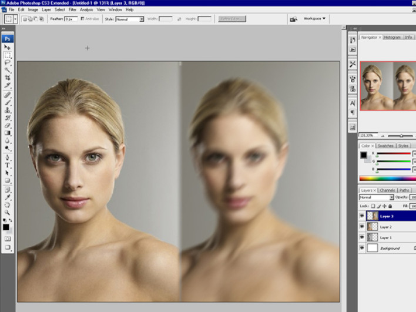Hide Layer 1 using eye icon

(362, 237)
